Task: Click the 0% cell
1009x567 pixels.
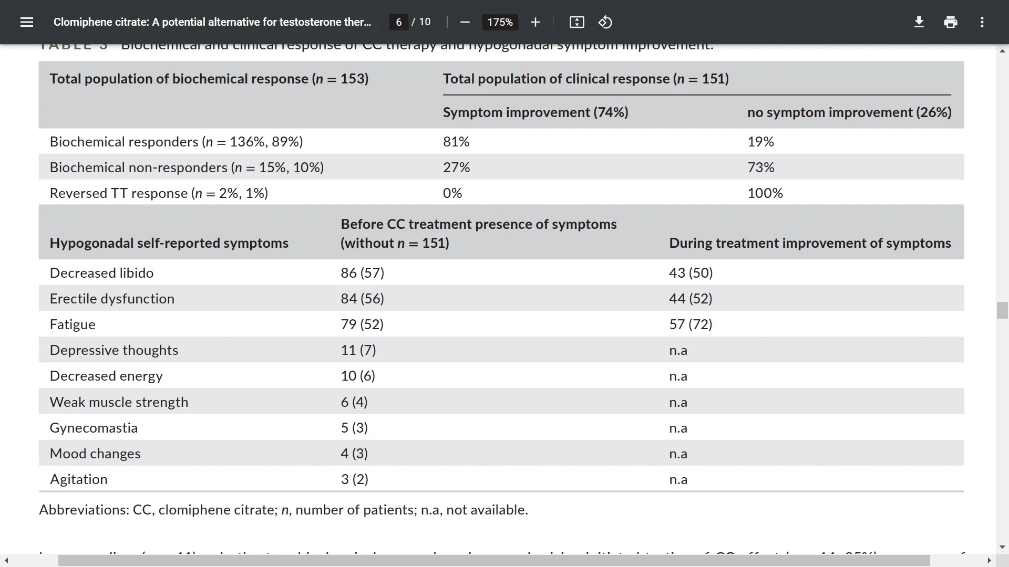Action: (x=452, y=193)
